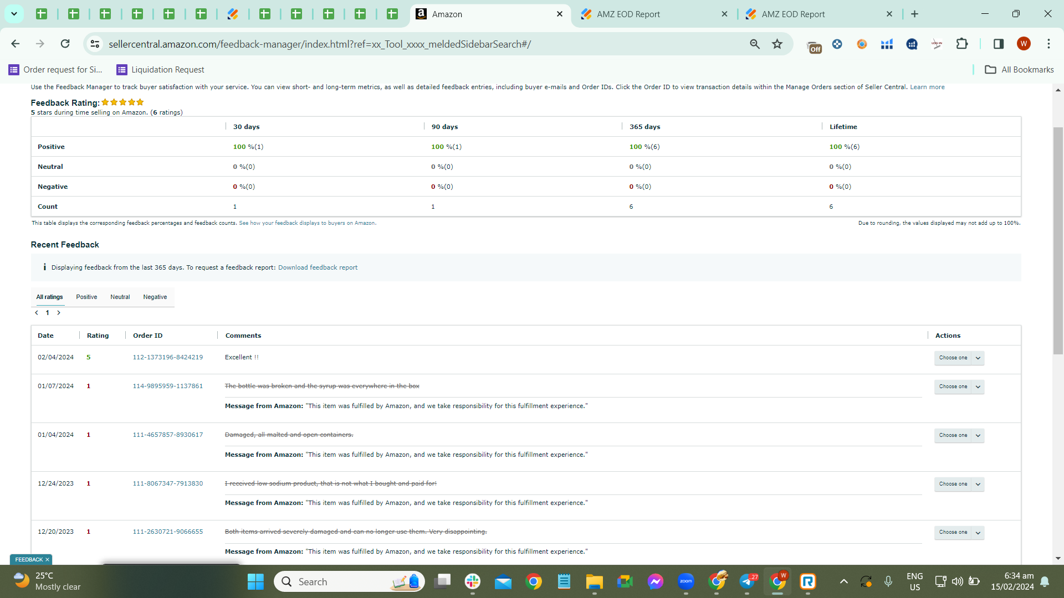Select the Positive feedback tab
This screenshot has height=598, width=1064.
(86, 297)
